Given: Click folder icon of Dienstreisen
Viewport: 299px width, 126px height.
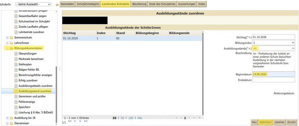Looking at the screenshot, I should point(11,123).
